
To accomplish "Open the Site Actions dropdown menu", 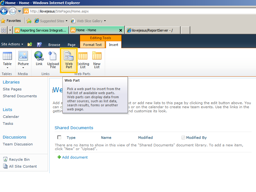I will click(12, 44).
